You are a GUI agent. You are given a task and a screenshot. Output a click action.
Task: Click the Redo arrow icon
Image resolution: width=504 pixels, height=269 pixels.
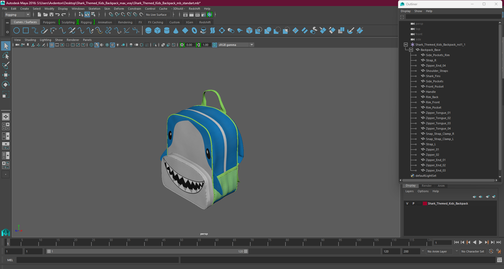[x=64, y=15]
